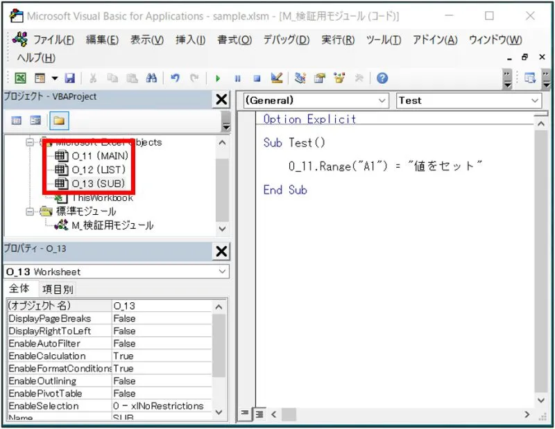Image resolution: width=555 pixels, height=429 pixels.
Task: Click the View Microsoft Excel toolbar icon
Action: tap(20, 78)
